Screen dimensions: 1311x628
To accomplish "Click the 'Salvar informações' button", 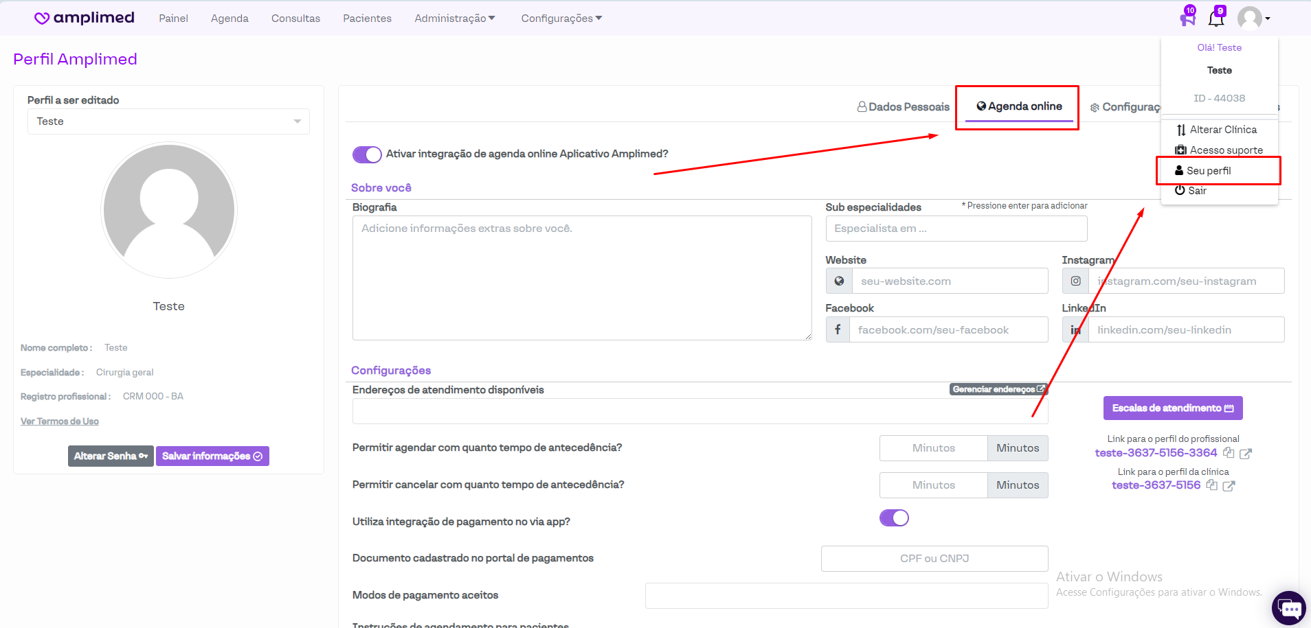I will click(212, 456).
